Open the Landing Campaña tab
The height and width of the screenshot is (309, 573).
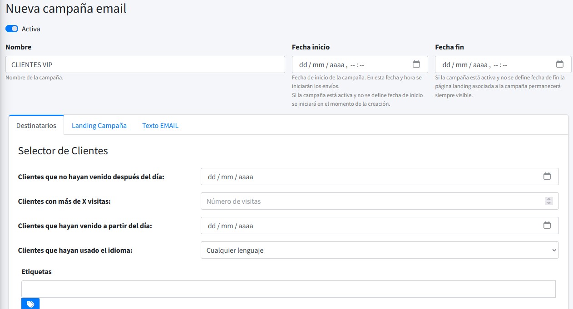click(x=99, y=125)
